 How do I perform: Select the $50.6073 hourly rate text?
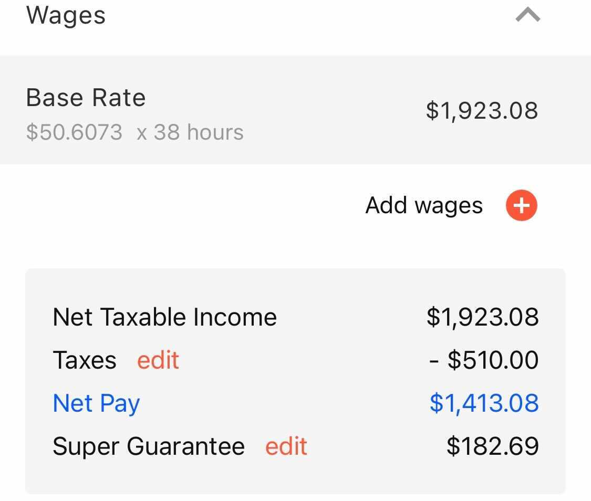point(74,132)
